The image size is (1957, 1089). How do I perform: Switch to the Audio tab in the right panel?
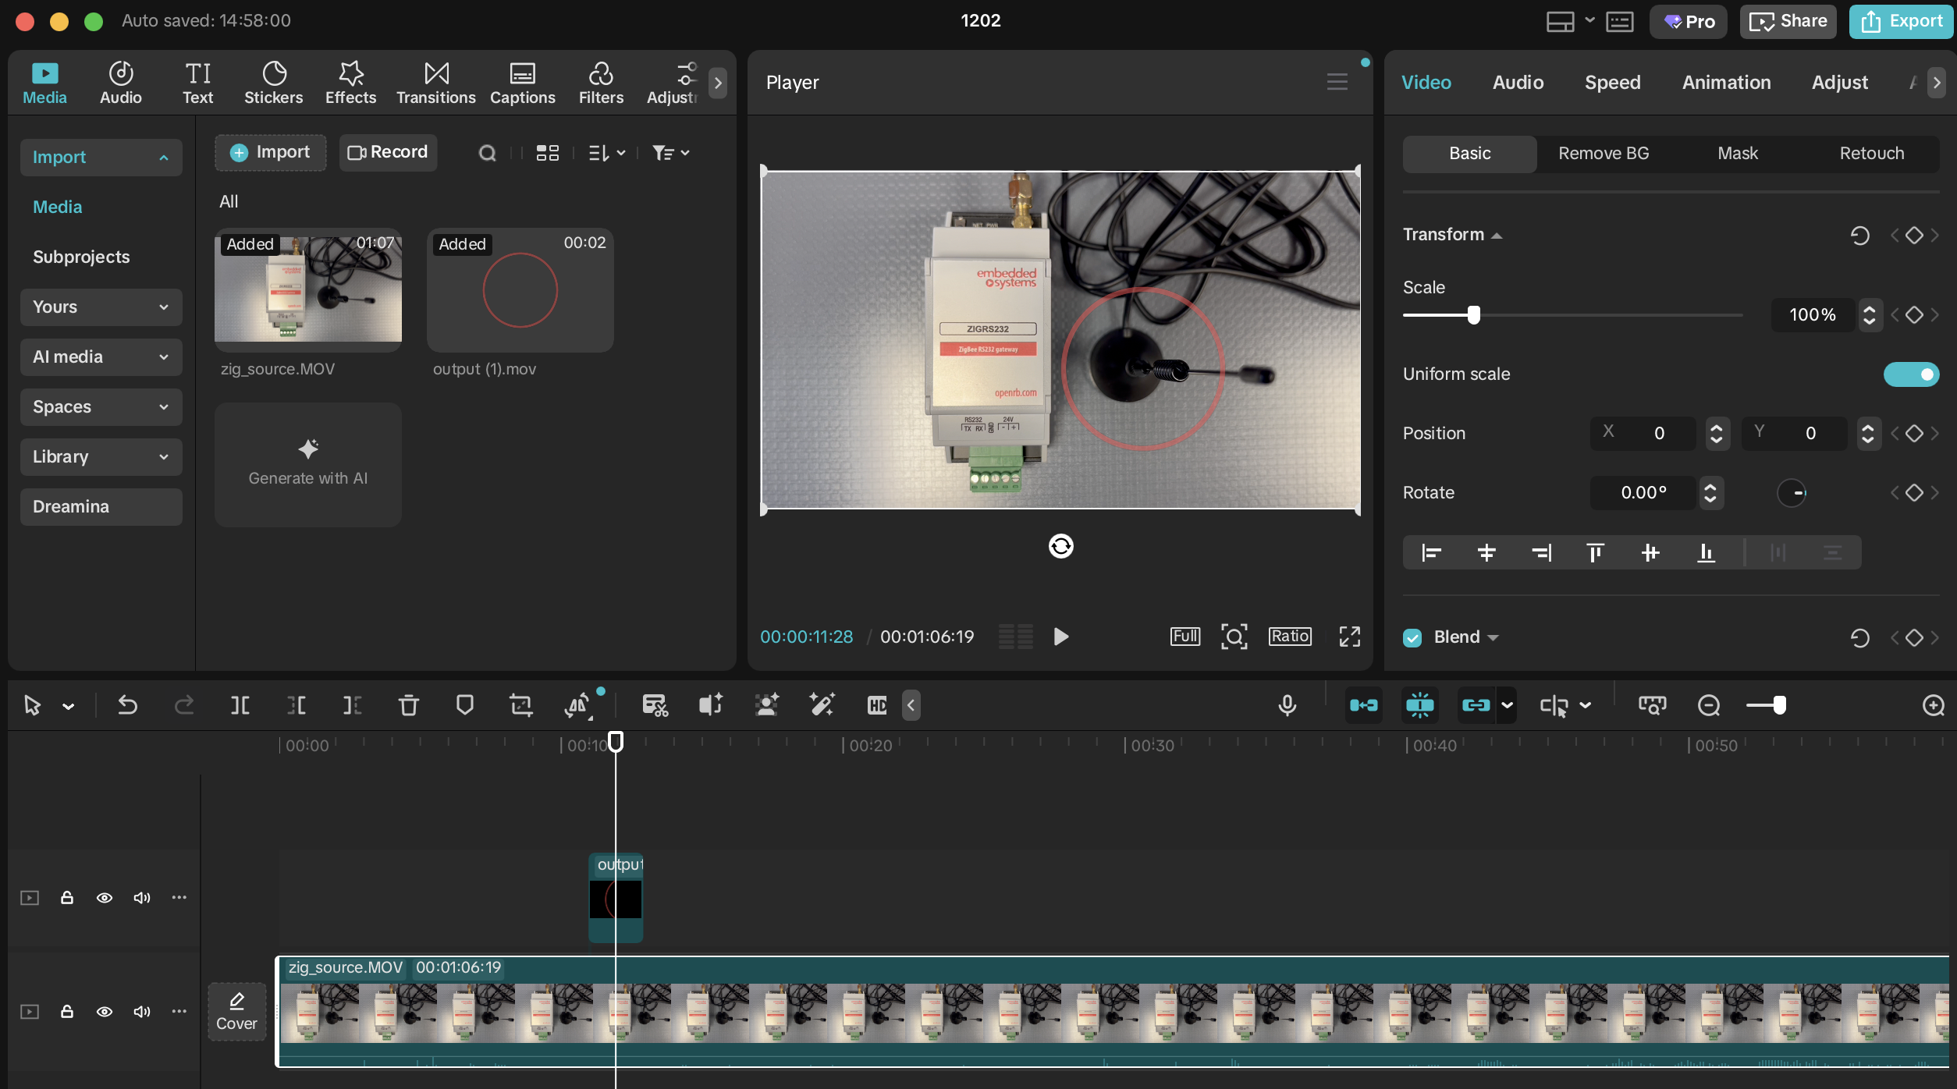(x=1516, y=82)
